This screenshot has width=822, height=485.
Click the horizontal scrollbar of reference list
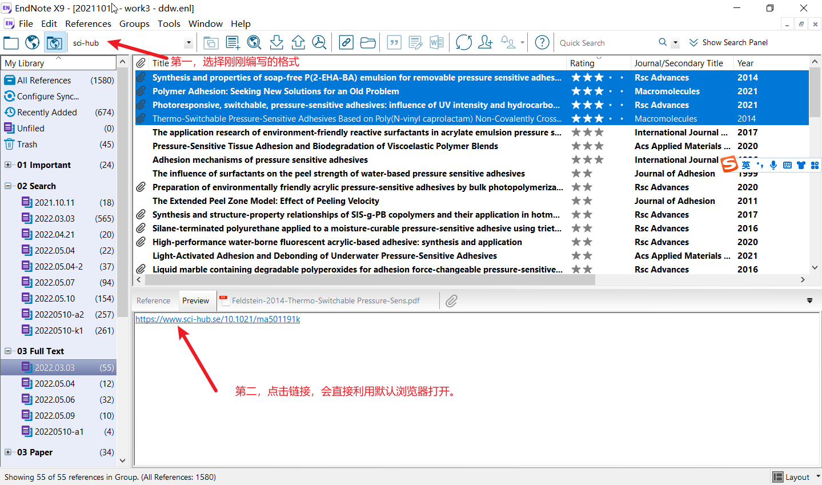370,280
